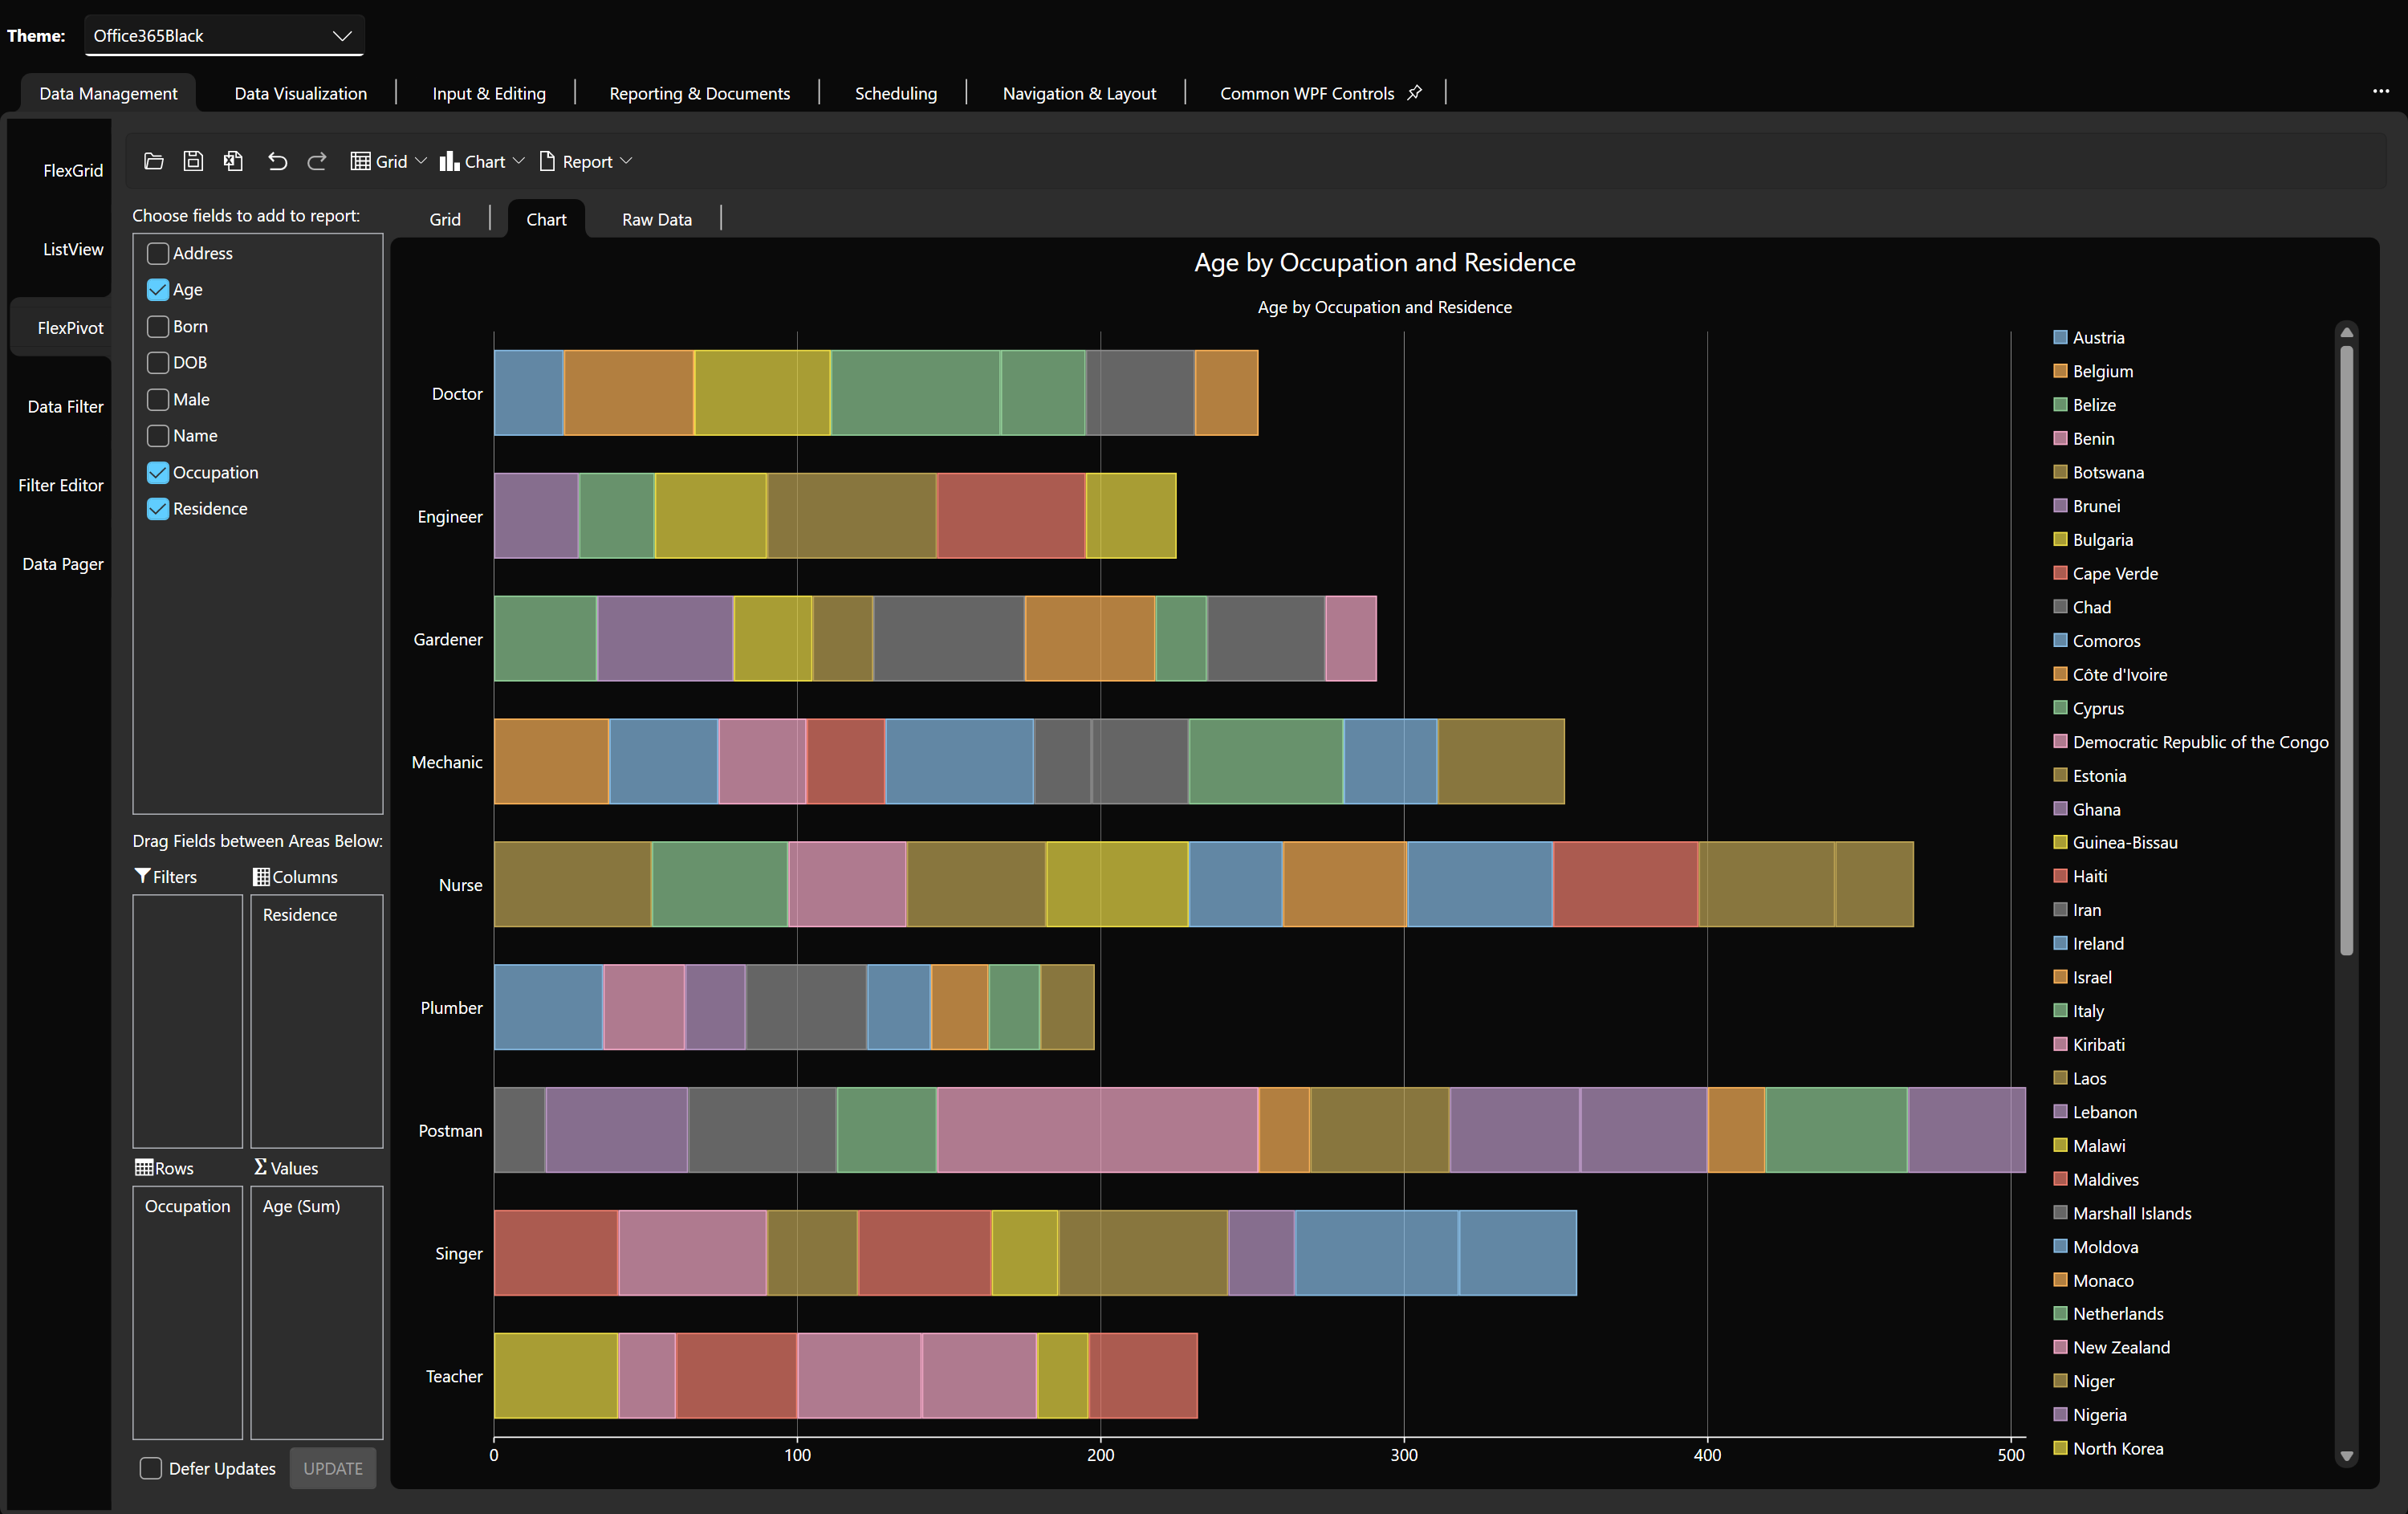Open the Report dropdown menu
The image size is (2408, 1514).
(628, 161)
